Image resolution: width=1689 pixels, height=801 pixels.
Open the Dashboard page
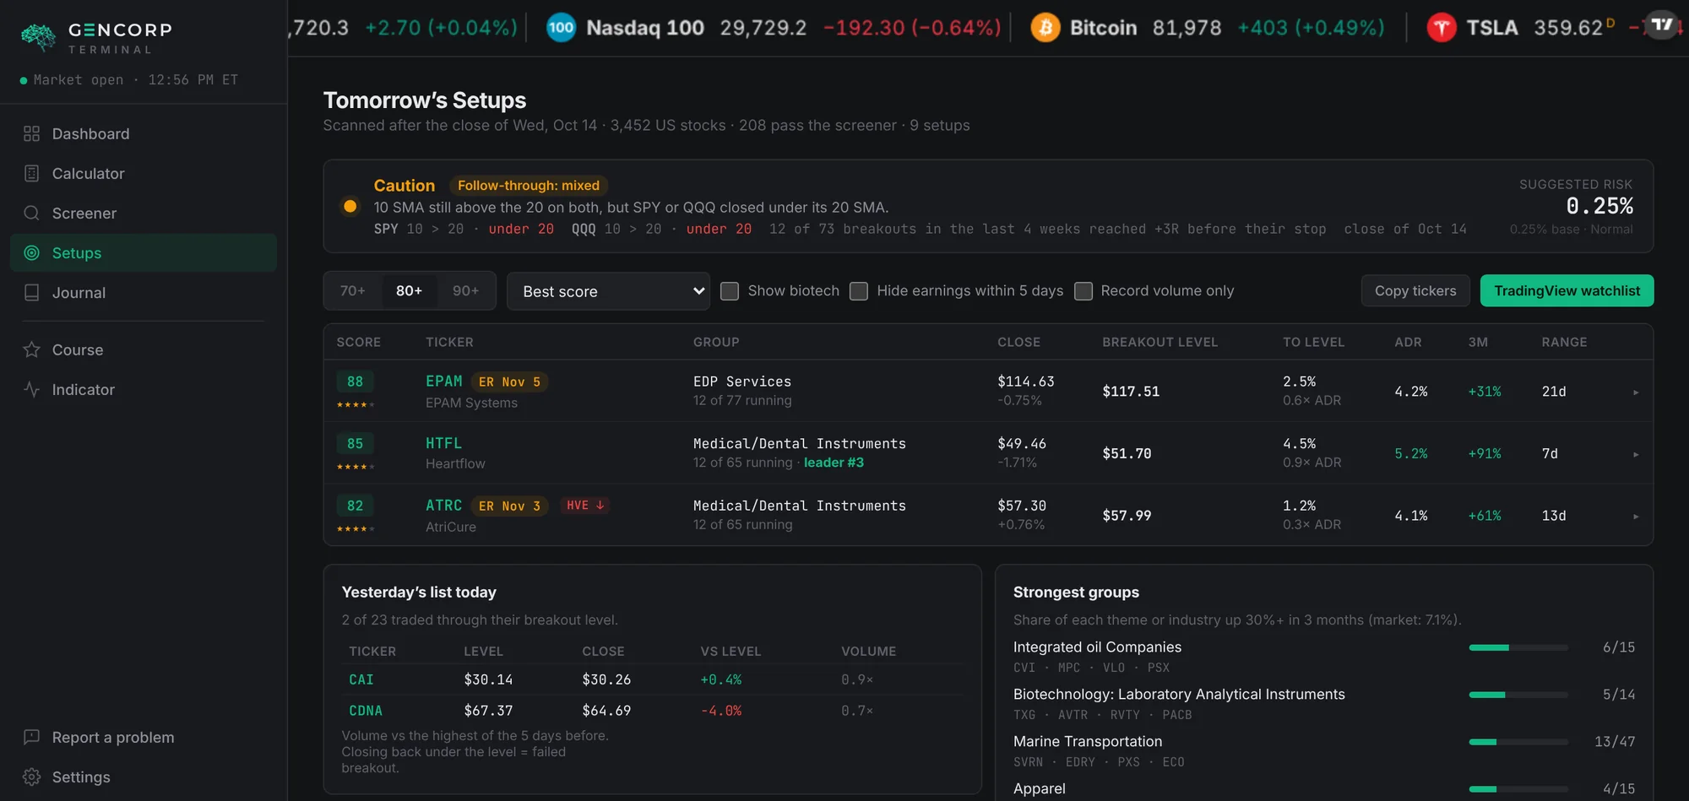[144, 133]
